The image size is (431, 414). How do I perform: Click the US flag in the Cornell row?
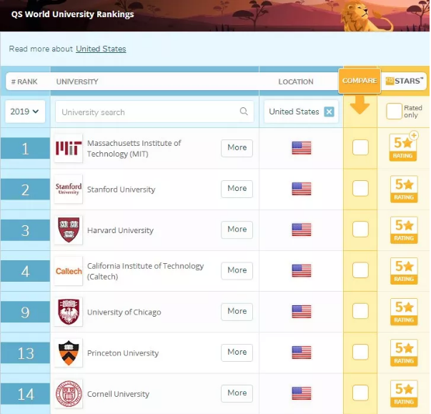(302, 393)
